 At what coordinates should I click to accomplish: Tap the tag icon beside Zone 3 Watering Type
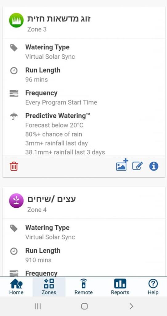coord(14,48)
